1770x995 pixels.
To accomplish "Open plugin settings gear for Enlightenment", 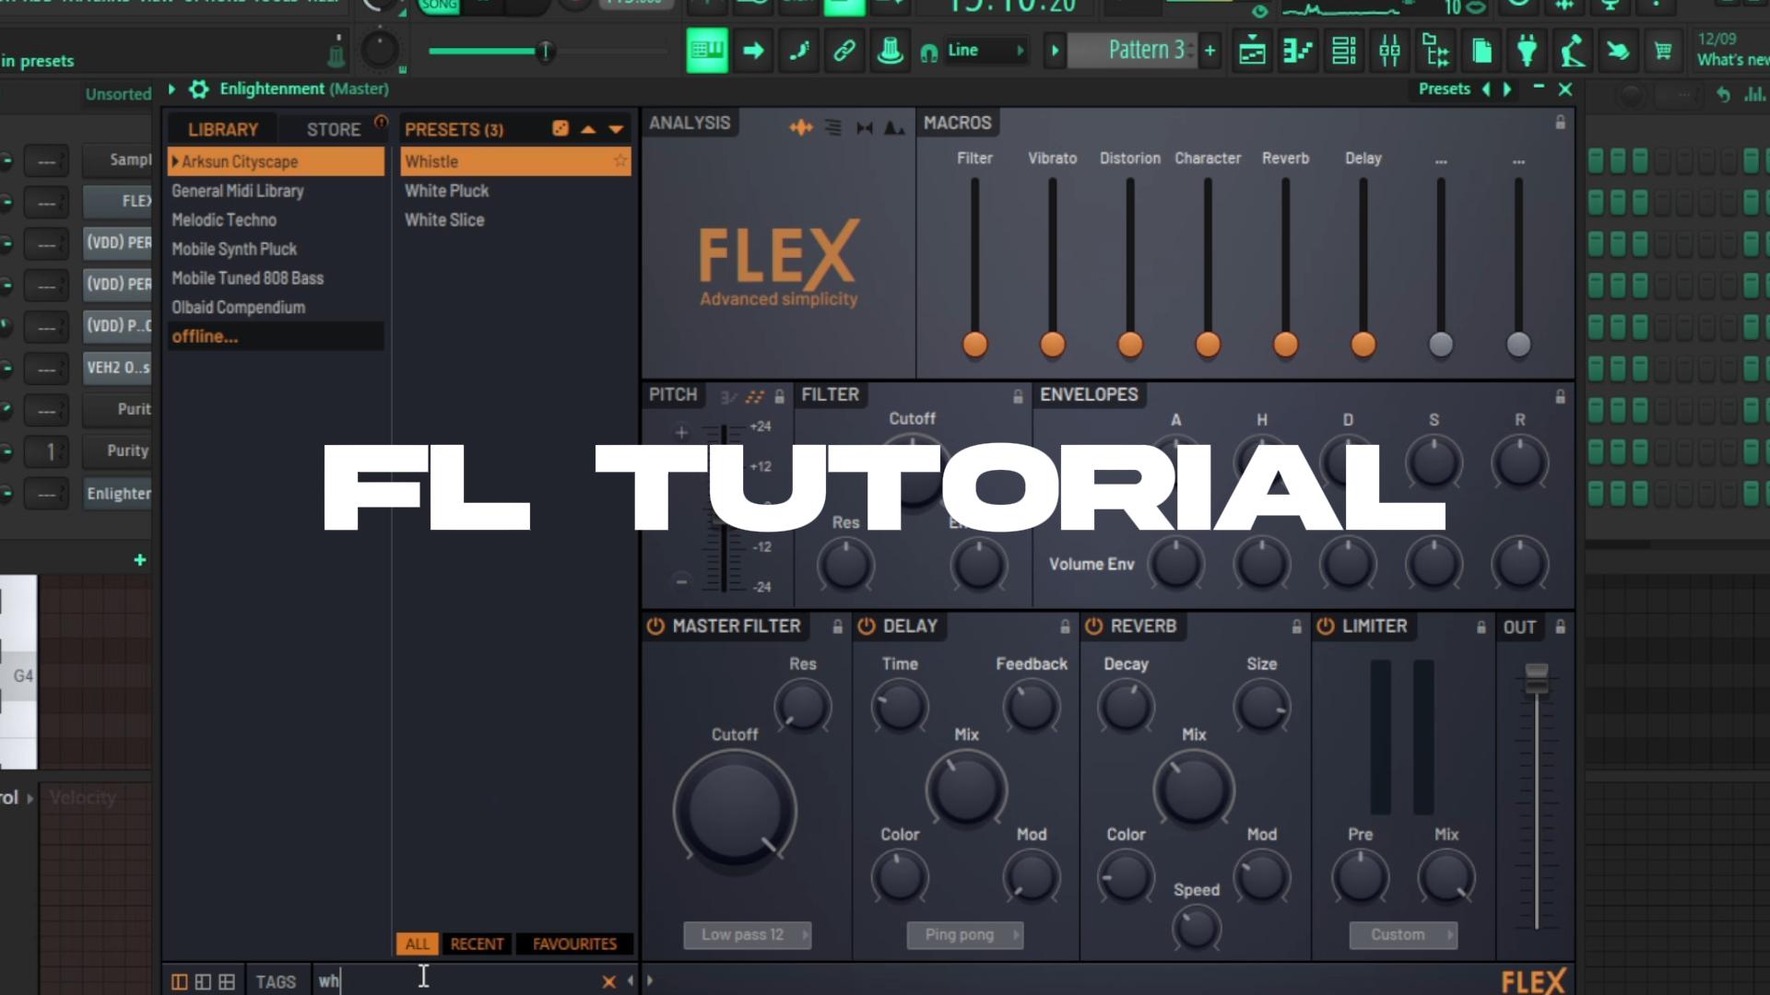I will pyautogui.click(x=198, y=89).
